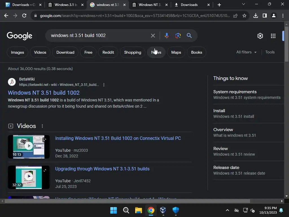Screen dimensions: 289x217
Task: Play the 10:13 video thumbnail
Action: [29, 147]
